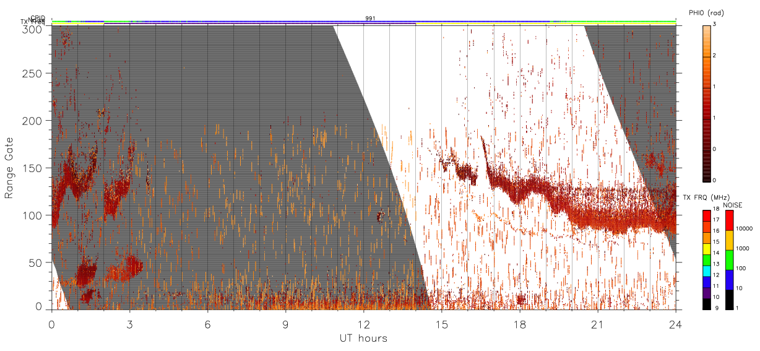The width and height of the screenshot is (760, 351).
Task: Click y-axis tick label '50'
Action: [x=37, y=262]
